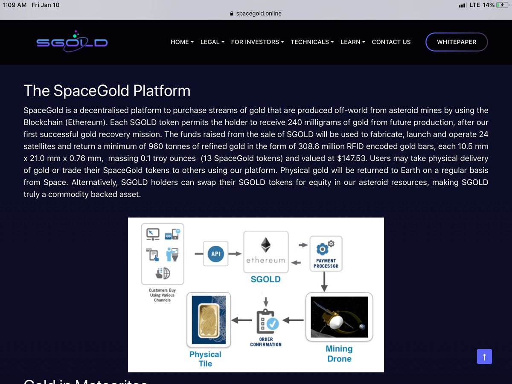512x384 pixels.
Task: Tap the battery charging icon in status bar
Action: pyautogui.click(x=502, y=5)
